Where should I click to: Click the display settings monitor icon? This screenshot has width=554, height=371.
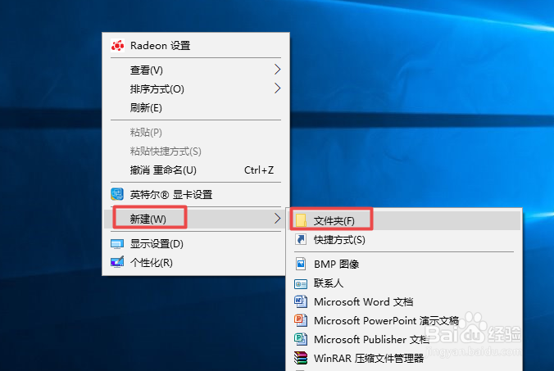tap(117, 244)
